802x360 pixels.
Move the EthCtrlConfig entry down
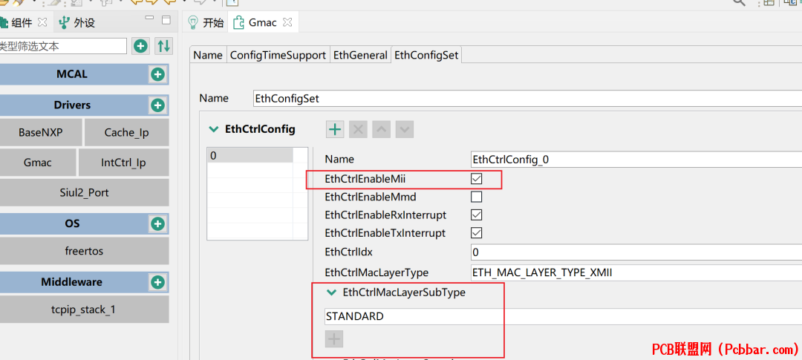(405, 130)
